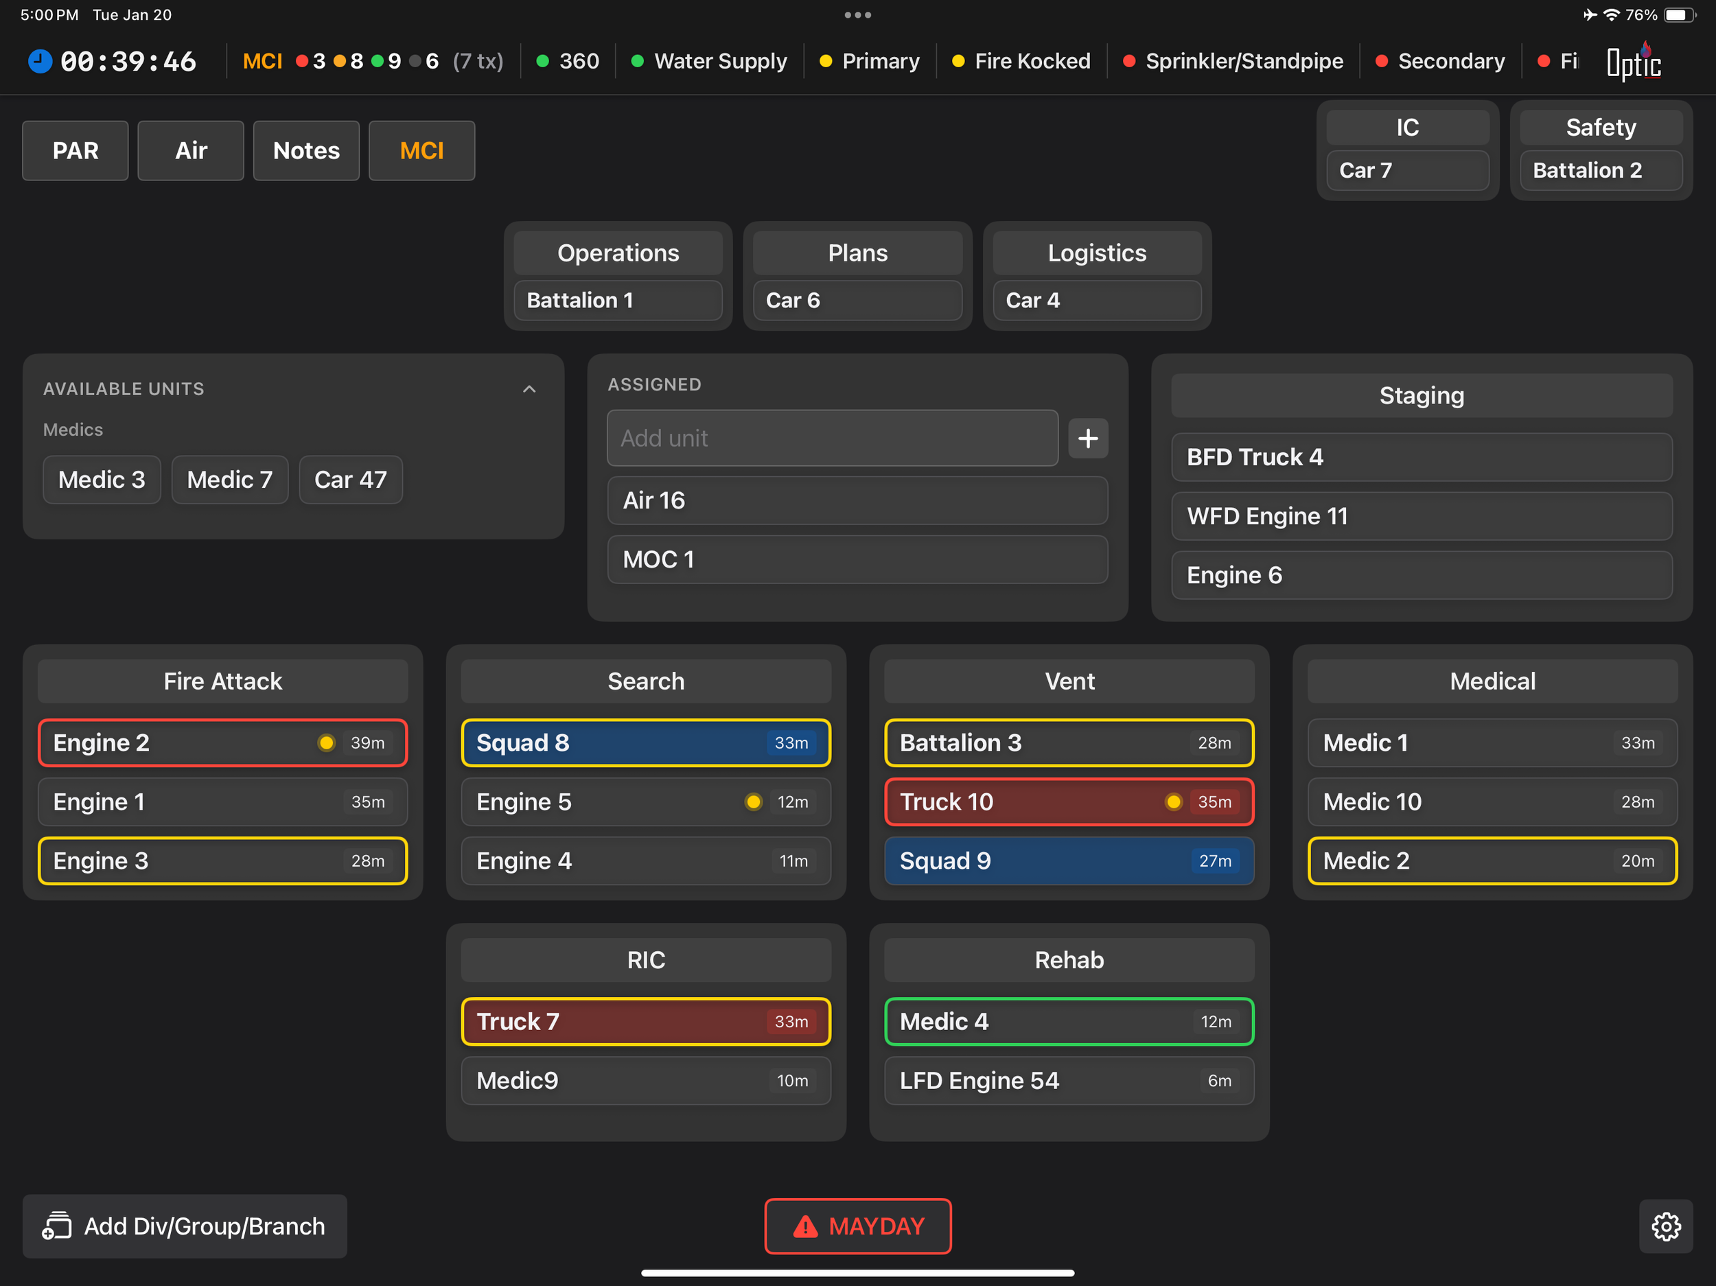Tap the yellow dot on Truck 10
The width and height of the screenshot is (1716, 1286).
(x=1173, y=802)
